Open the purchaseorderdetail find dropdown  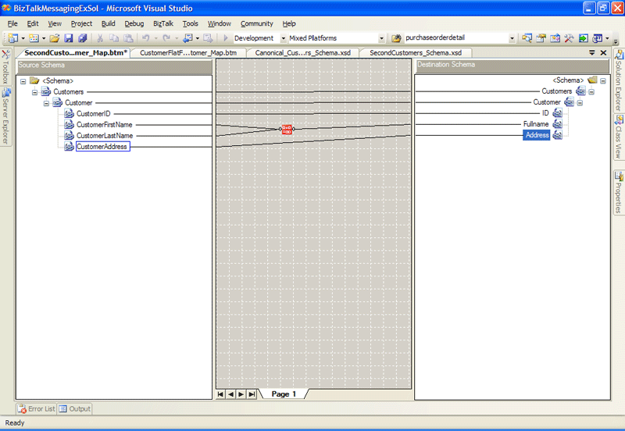click(x=512, y=38)
